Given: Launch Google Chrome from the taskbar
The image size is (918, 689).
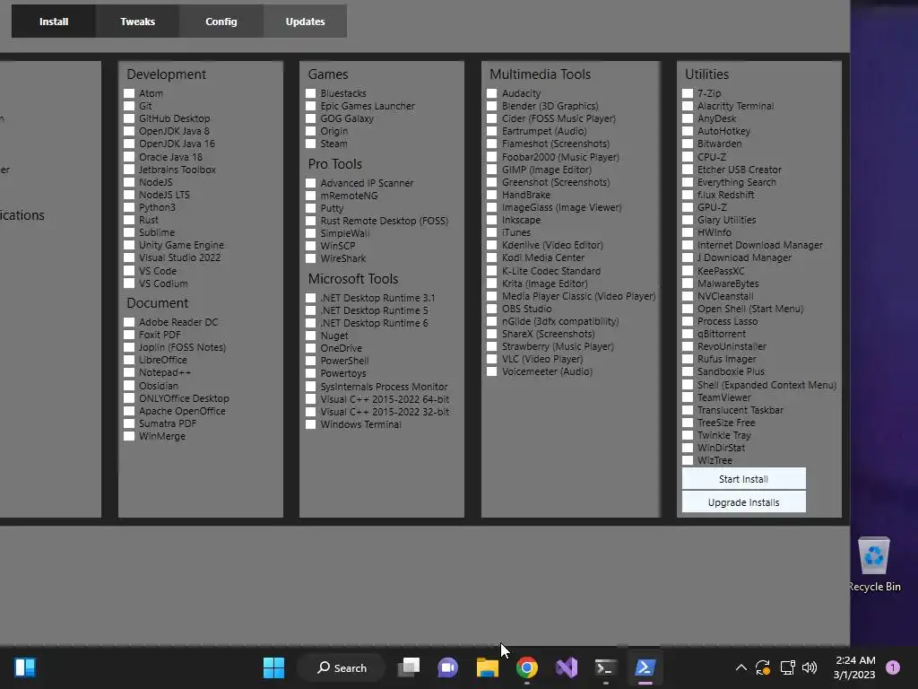Looking at the screenshot, I should tap(527, 667).
